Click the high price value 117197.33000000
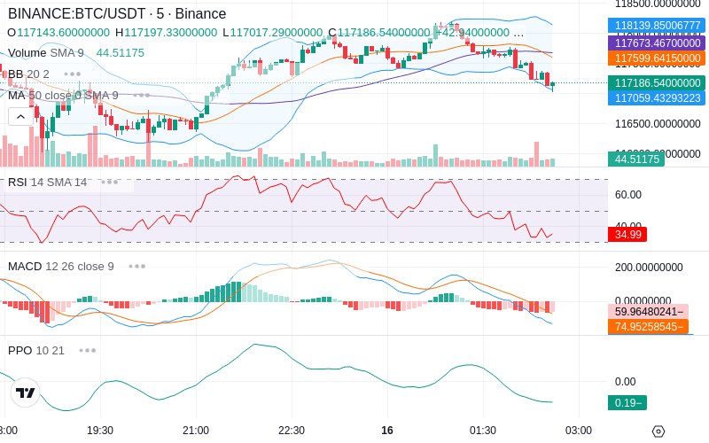 pyautogui.click(x=170, y=33)
